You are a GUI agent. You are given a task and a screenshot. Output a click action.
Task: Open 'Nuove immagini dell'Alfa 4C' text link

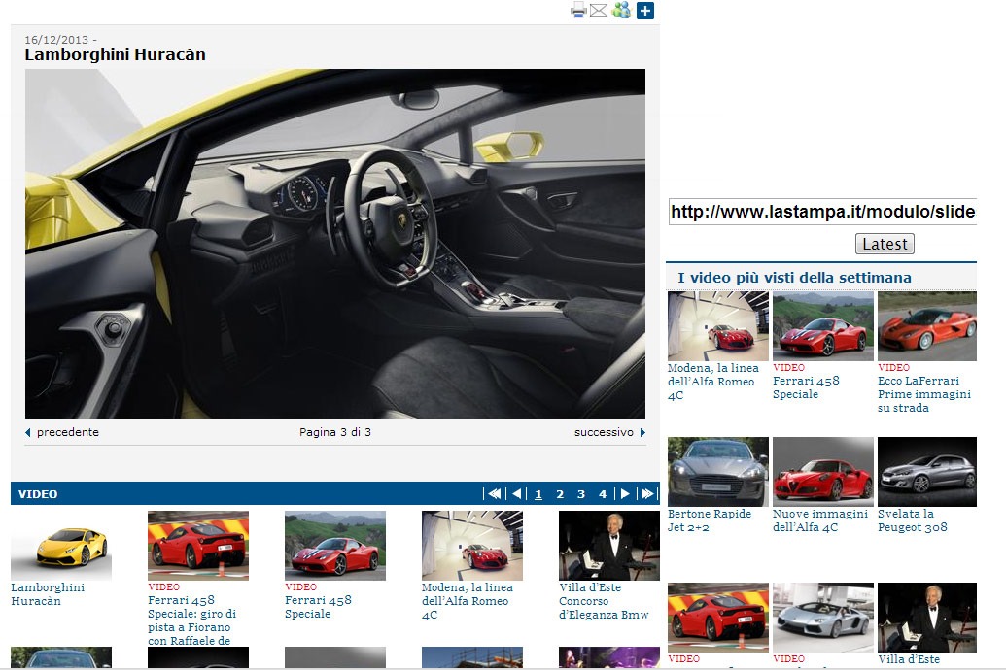point(820,520)
